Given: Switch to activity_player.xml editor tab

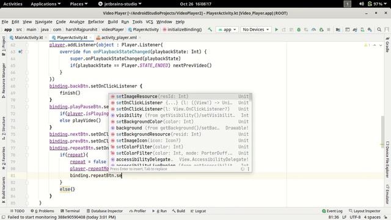Looking at the screenshot, I should click(119, 37).
